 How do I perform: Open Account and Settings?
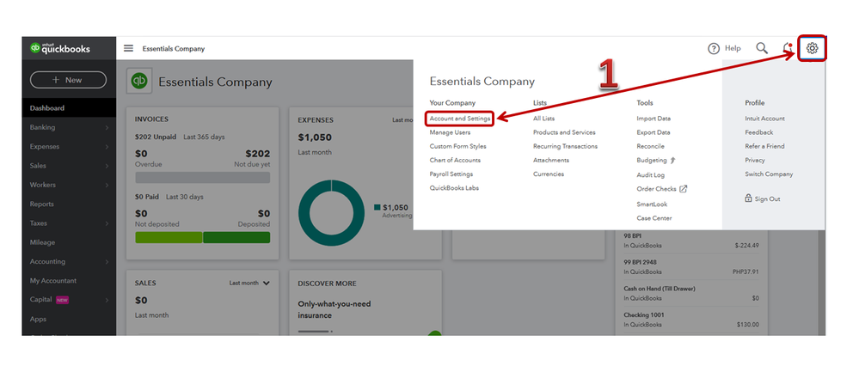point(460,119)
